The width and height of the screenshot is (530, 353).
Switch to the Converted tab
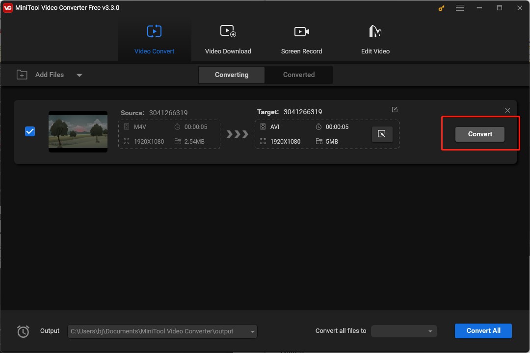[x=298, y=75]
